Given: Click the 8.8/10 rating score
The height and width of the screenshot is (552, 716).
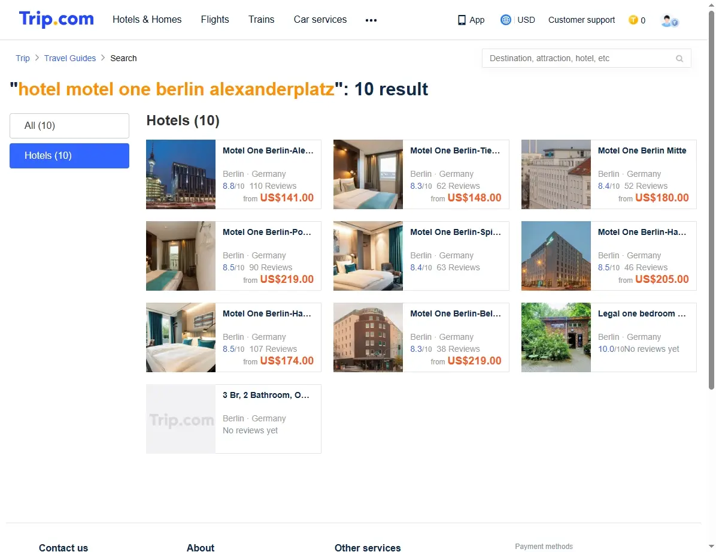Looking at the screenshot, I should coord(234,186).
